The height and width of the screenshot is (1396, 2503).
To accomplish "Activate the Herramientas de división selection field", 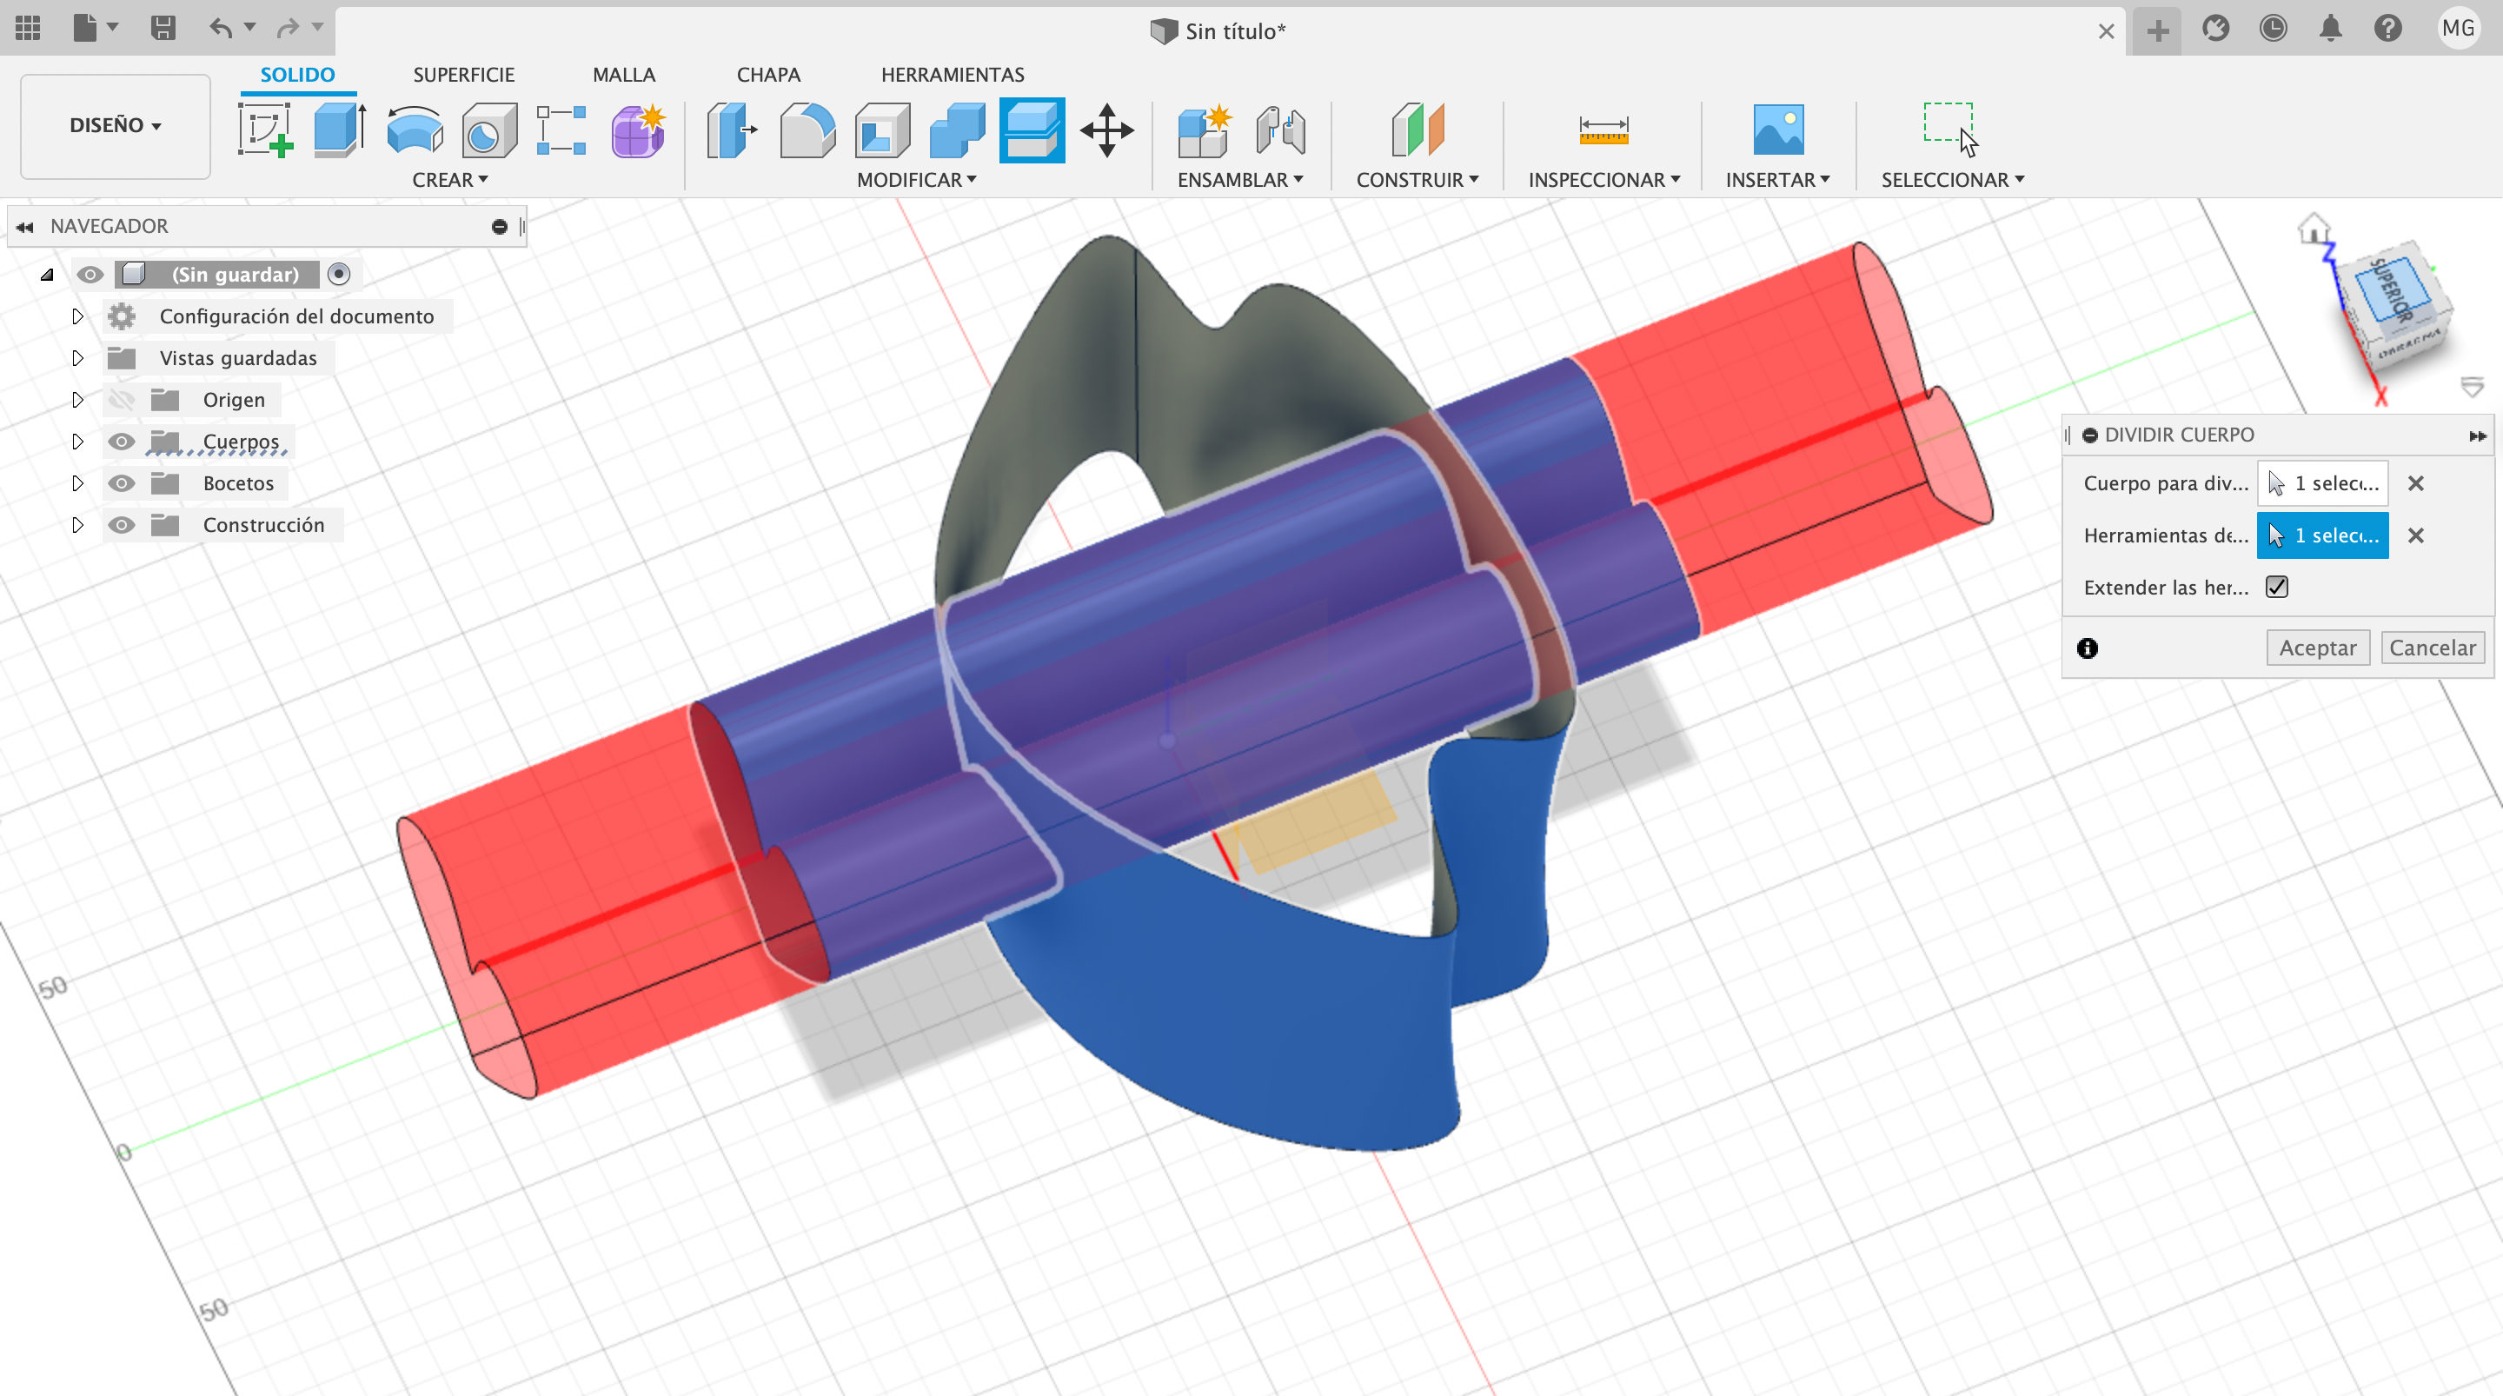I will click(2322, 535).
